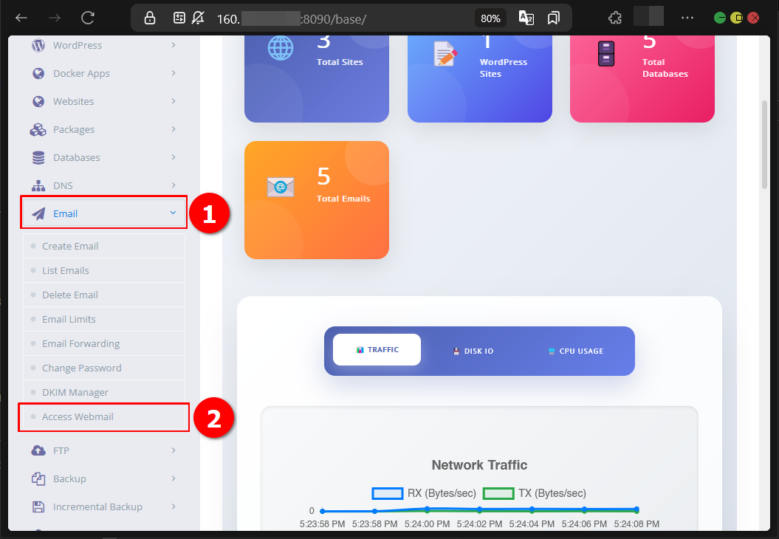Click the 5:24:08 PM axis label
Viewport: 779px width, 539px height.
[x=637, y=524]
